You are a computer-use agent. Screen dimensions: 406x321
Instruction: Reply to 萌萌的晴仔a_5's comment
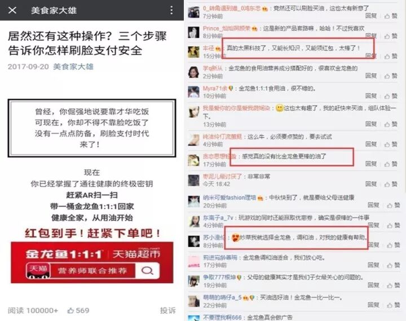click(x=373, y=305)
